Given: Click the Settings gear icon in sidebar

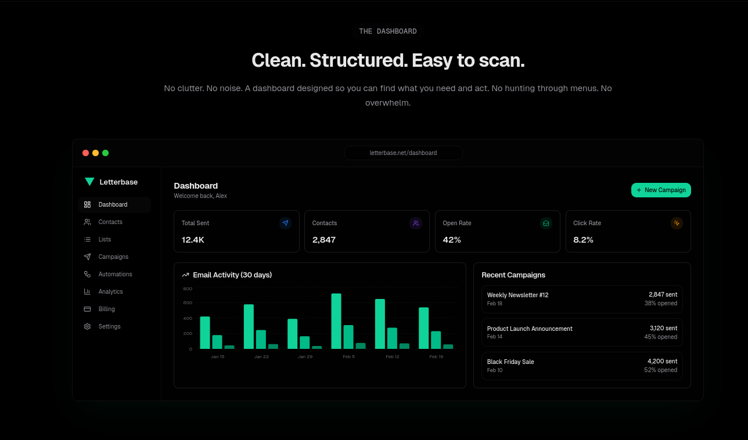Looking at the screenshot, I should tap(87, 326).
